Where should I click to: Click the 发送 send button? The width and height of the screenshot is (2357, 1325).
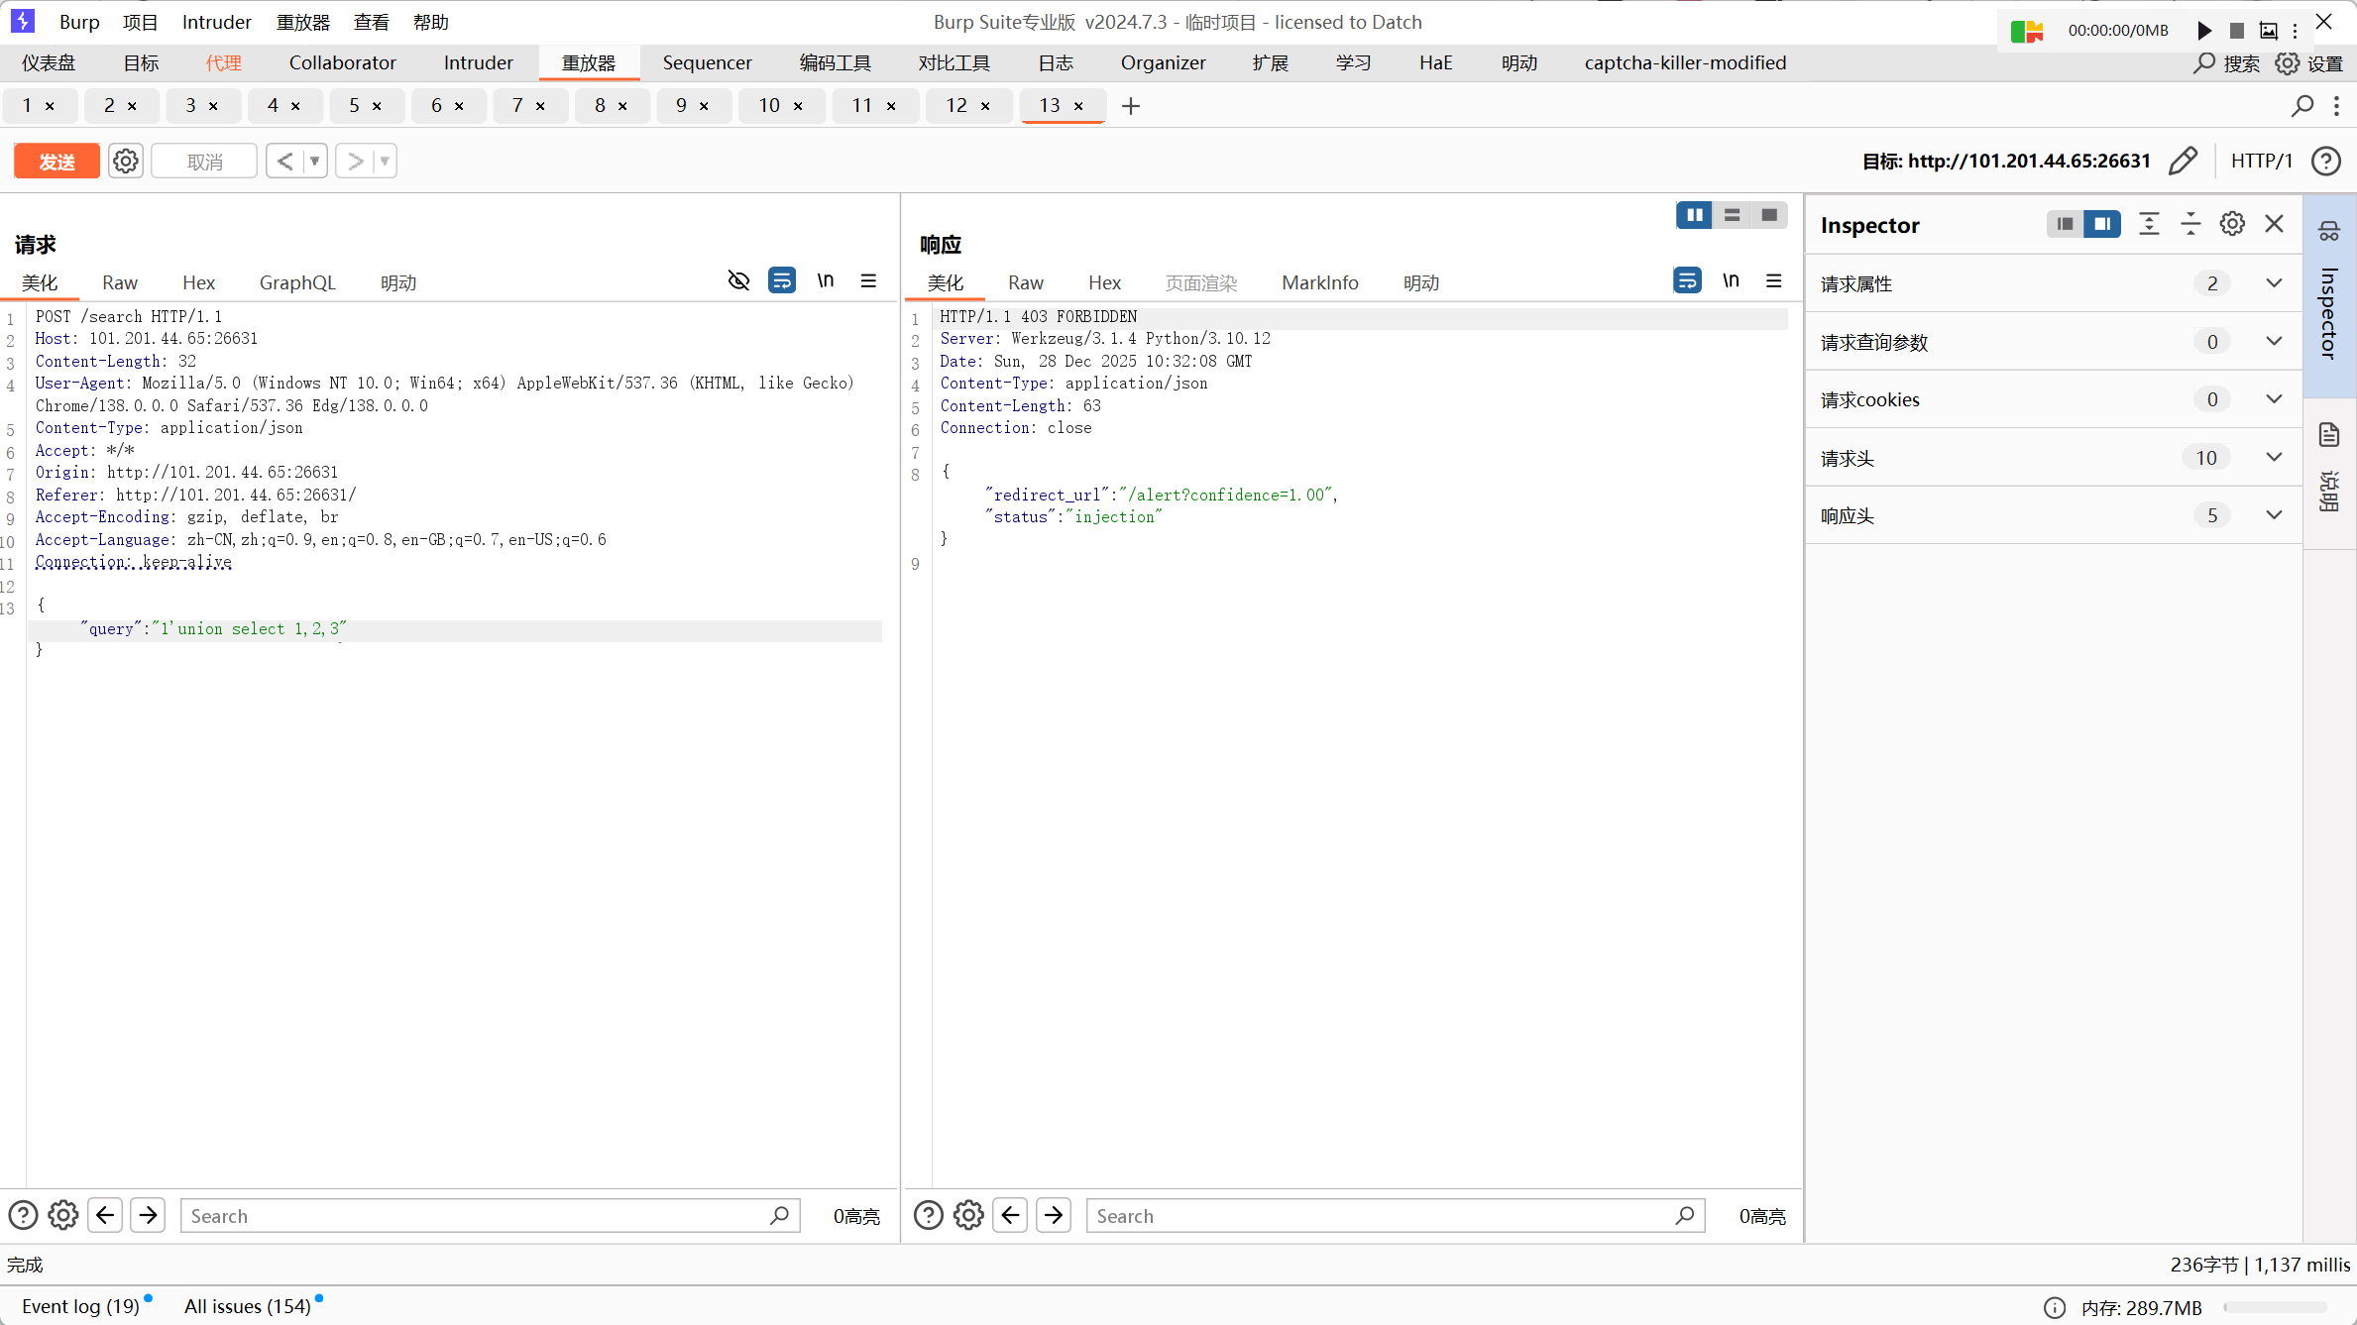click(x=56, y=161)
